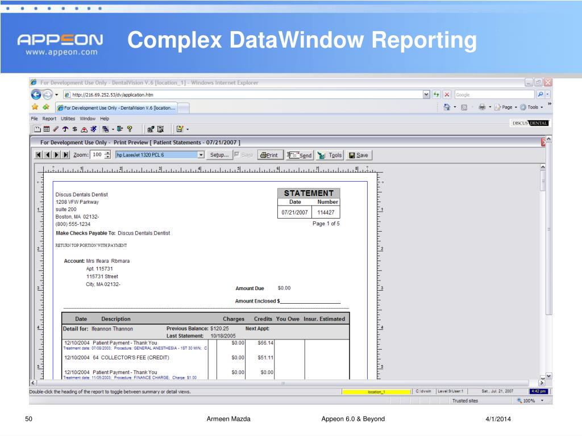
Task: Open the dropdown beside the forward arrow
Action: click(56, 95)
